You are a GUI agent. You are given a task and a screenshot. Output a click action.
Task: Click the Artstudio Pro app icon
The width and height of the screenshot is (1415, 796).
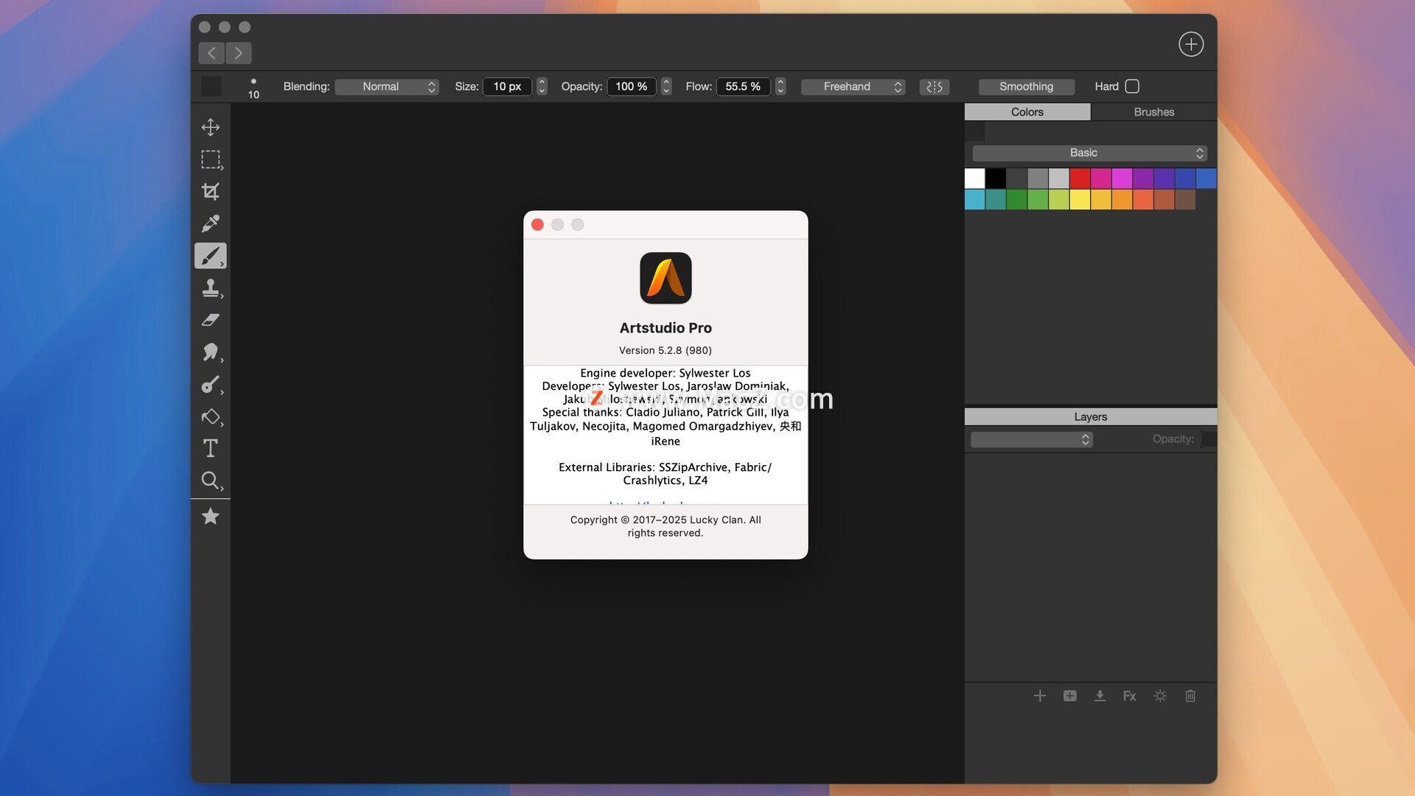pos(665,278)
